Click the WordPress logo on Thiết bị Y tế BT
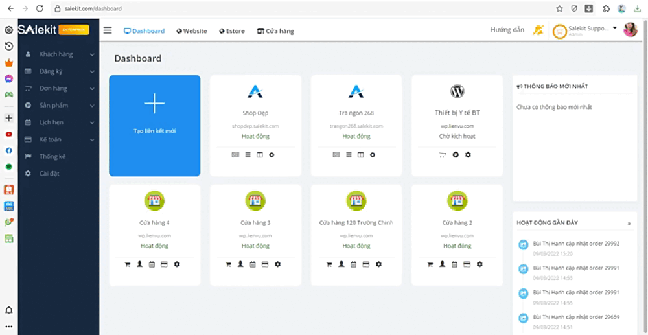Image resolution: width=648 pixels, height=335 pixels. (457, 91)
